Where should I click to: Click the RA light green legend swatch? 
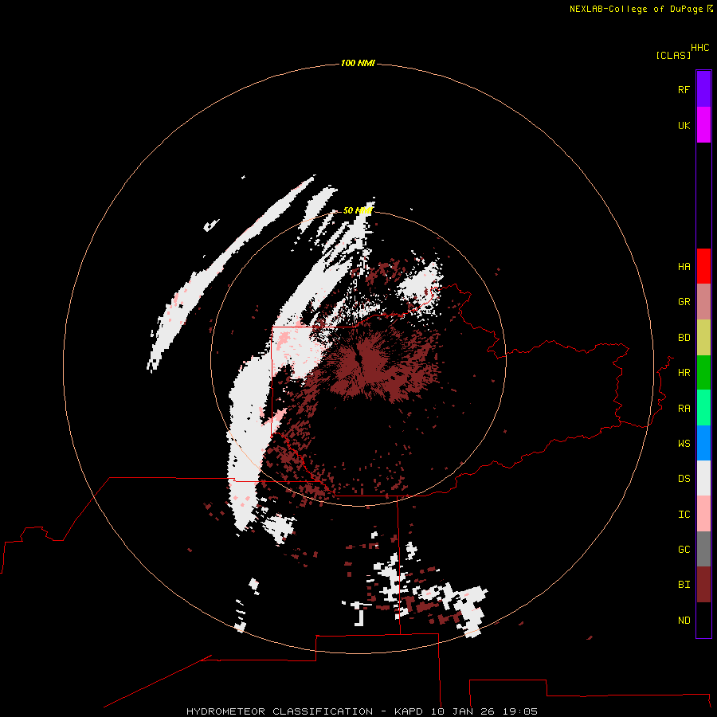[x=703, y=408]
